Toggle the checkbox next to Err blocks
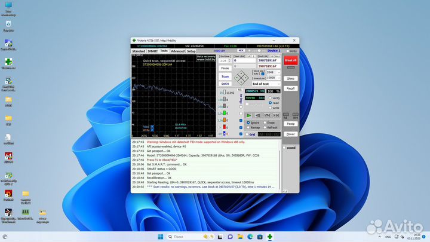This screenshot has width=430, height=242. pos(241,134)
